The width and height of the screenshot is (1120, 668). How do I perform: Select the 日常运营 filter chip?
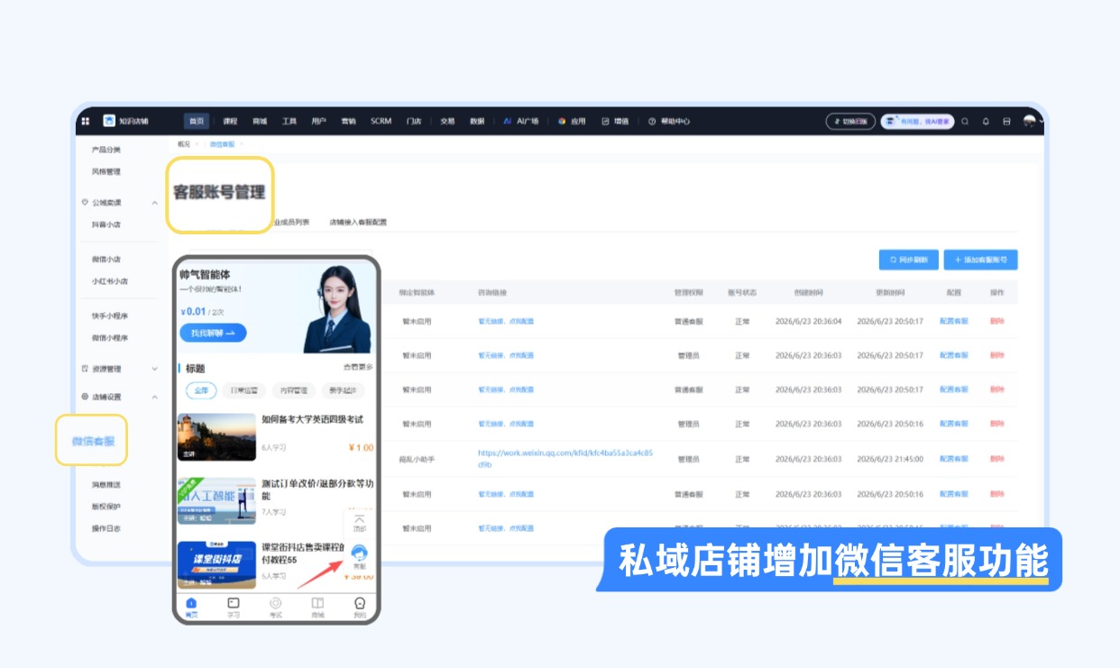(243, 390)
